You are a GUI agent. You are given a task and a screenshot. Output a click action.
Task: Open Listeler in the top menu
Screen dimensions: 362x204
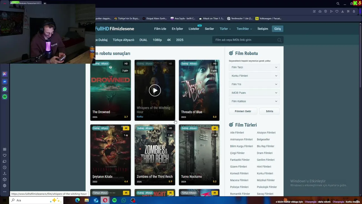pyautogui.click(x=194, y=29)
